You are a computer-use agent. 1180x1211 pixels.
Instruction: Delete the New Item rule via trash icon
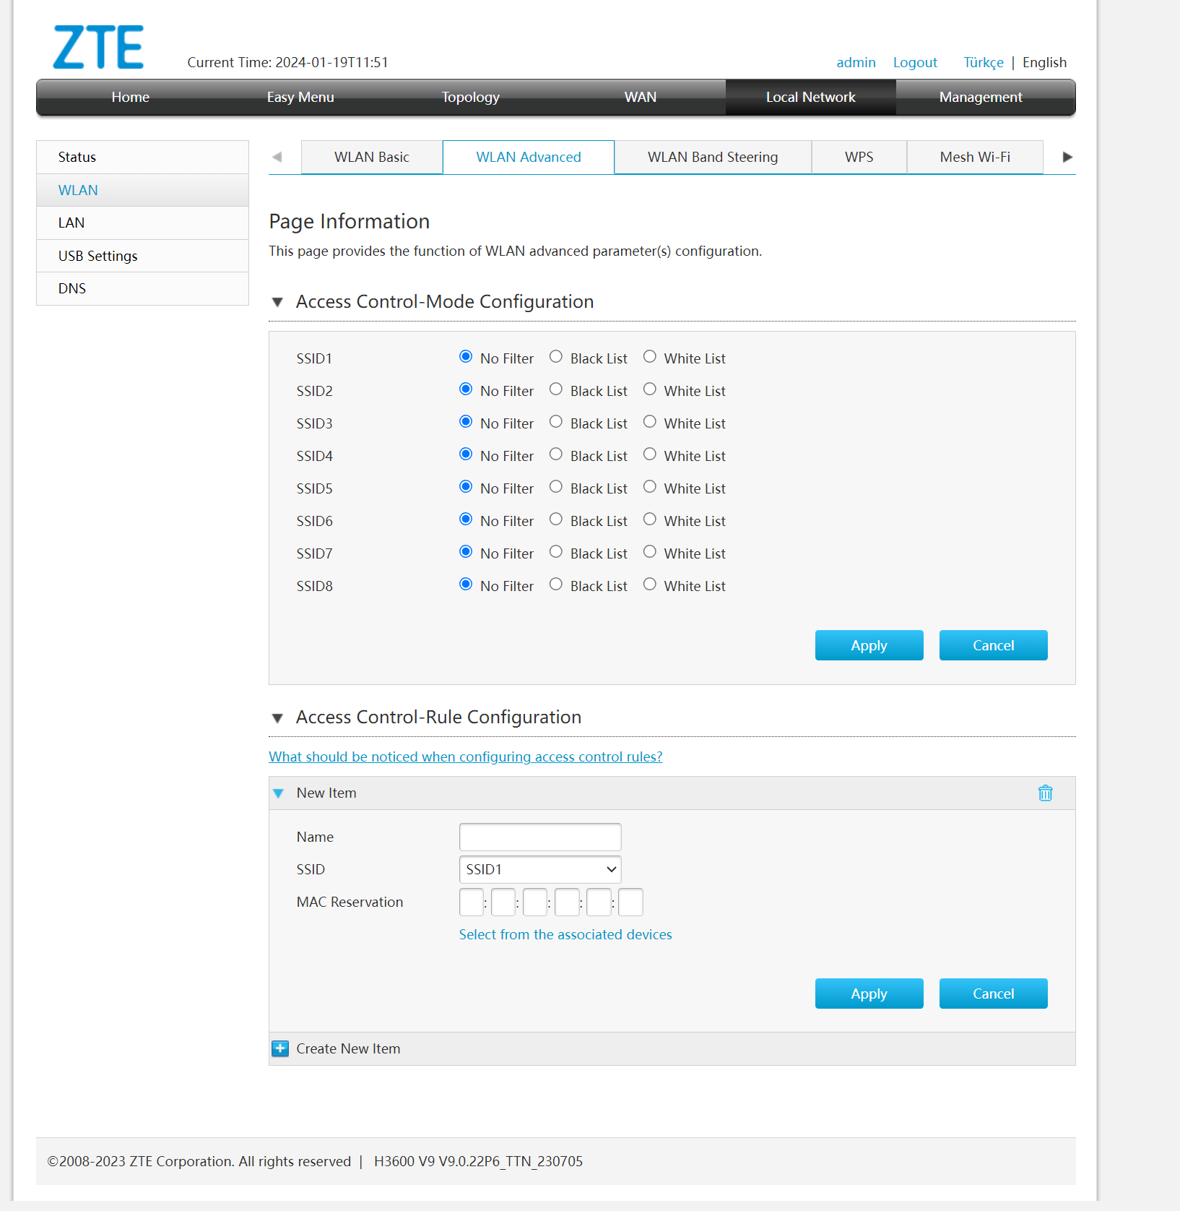(1044, 793)
